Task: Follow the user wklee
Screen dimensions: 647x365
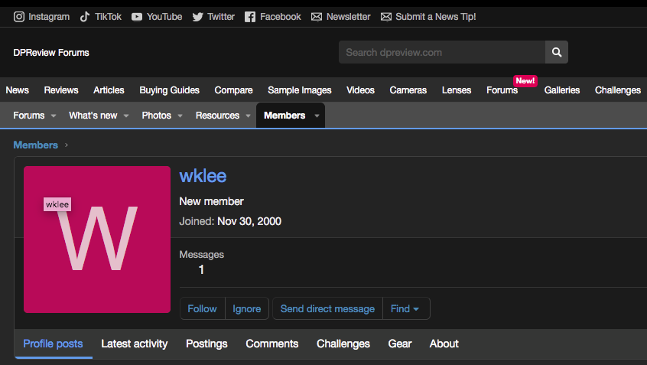Action: pos(202,308)
